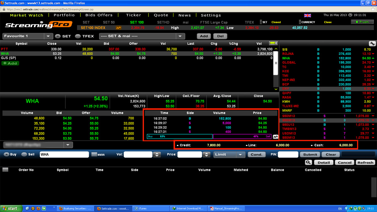Open the Bids Offers tab
The image size is (377, 212).
point(99,15)
